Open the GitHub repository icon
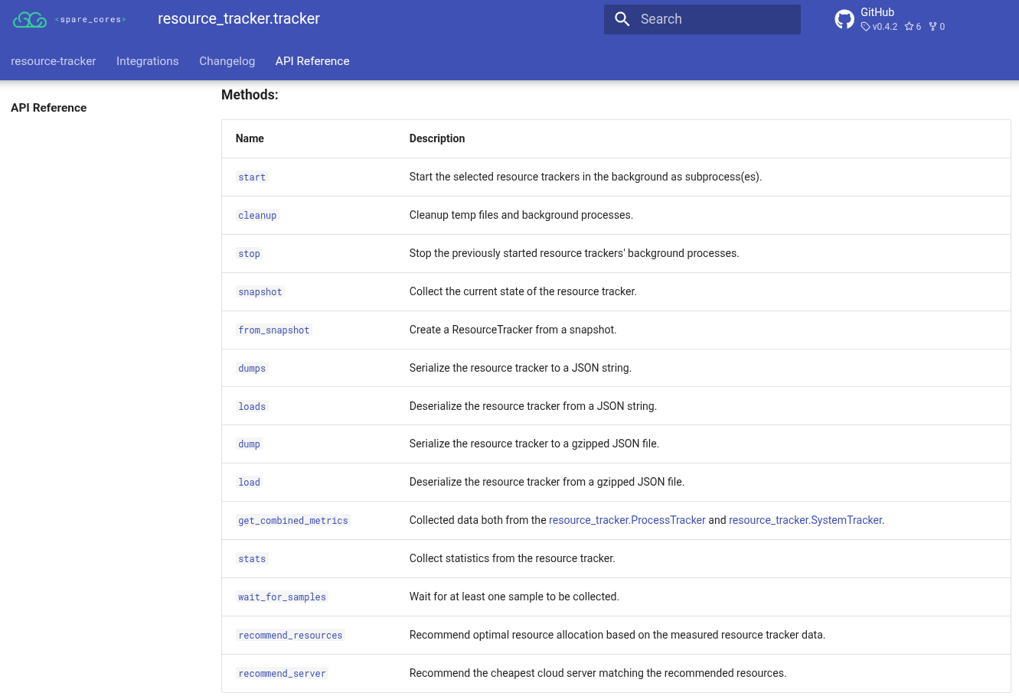Screen dimensions: 1019x699 click(x=844, y=19)
